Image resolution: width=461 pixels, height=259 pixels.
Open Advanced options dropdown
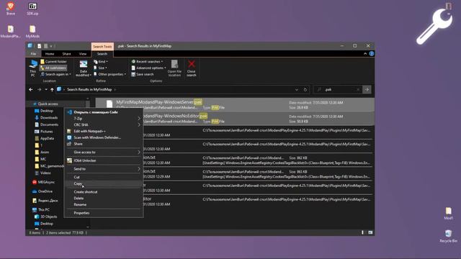coord(148,68)
